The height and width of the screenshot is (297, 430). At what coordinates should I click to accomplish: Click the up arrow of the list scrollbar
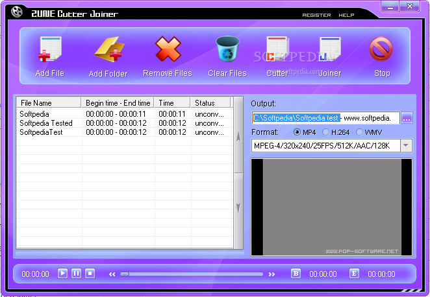pyautogui.click(x=238, y=136)
